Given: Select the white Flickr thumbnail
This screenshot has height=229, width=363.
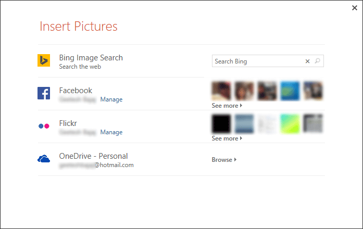Looking at the screenshot, I should point(267,123).
